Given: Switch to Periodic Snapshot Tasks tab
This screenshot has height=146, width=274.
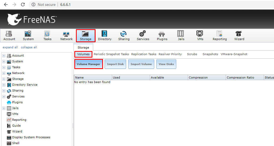Looking at the screenshot, I should click(x=111, y=54).
